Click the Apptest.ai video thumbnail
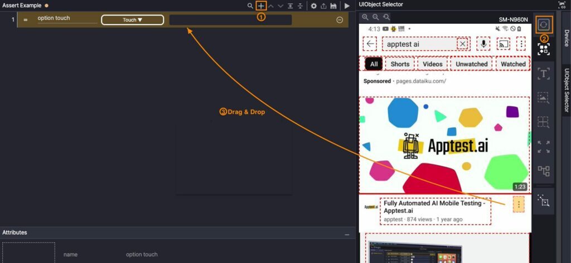 [444, 145]
